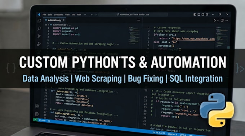The width and height of the screenshot is (245, 136).
Task: Run the Python file with the play button
Action: 215,20
